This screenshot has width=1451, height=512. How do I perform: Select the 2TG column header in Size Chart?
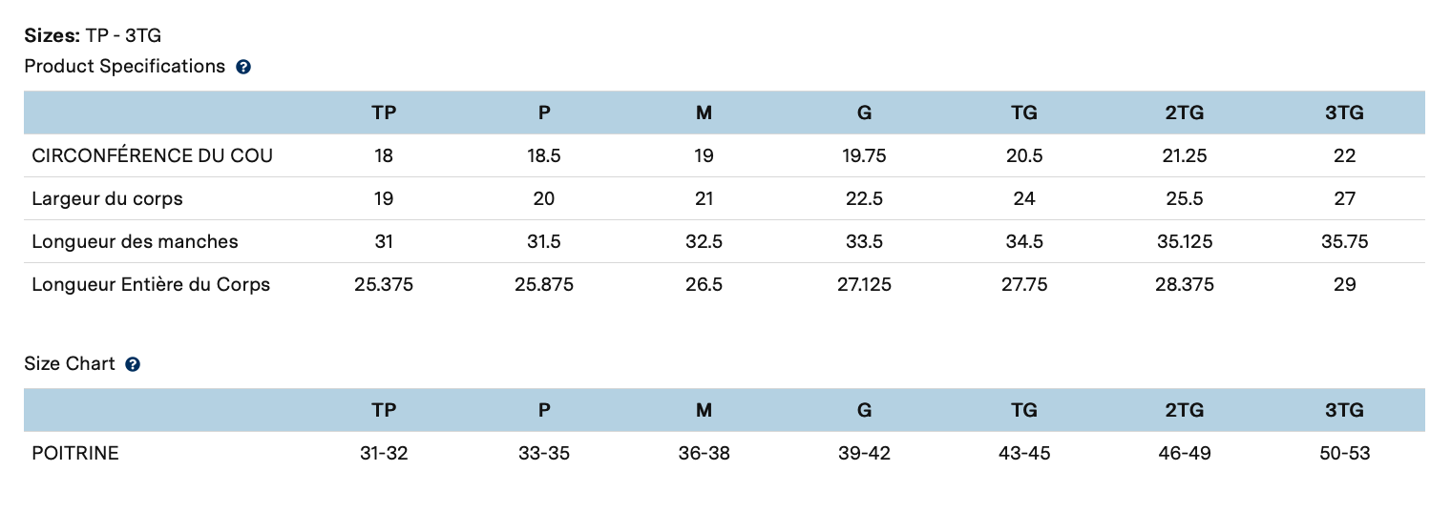point(1184,410)
